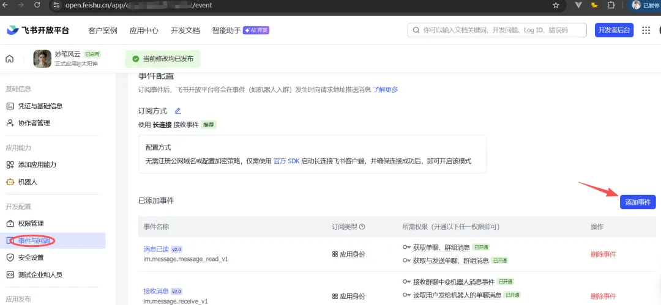Open 开发文档 in top navigation
This screenshot has height=305, width=661.
point(185,31)
